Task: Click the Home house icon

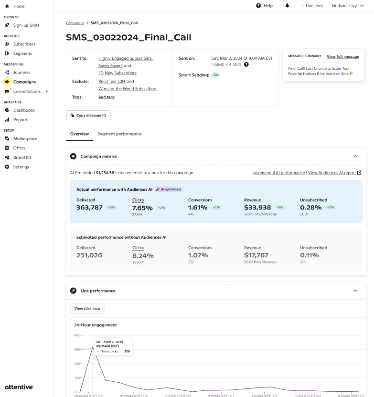Action: click(x=7, y=6)
